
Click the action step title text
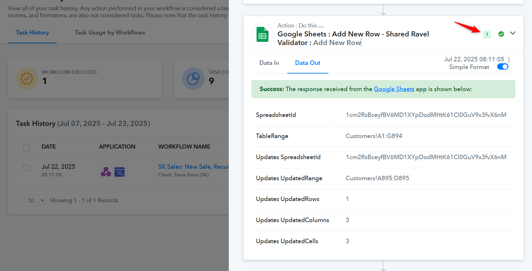[353, 38]
